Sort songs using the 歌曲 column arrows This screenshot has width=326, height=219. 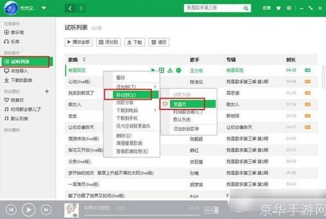point(84,60)
